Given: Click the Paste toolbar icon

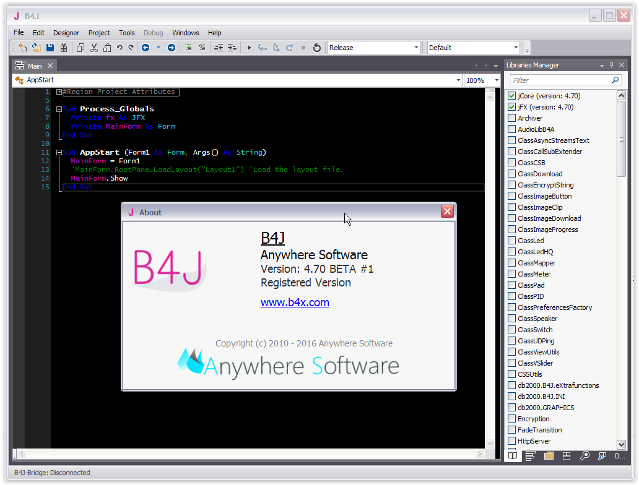Looking at the screenshot, I should click(106, 48).
